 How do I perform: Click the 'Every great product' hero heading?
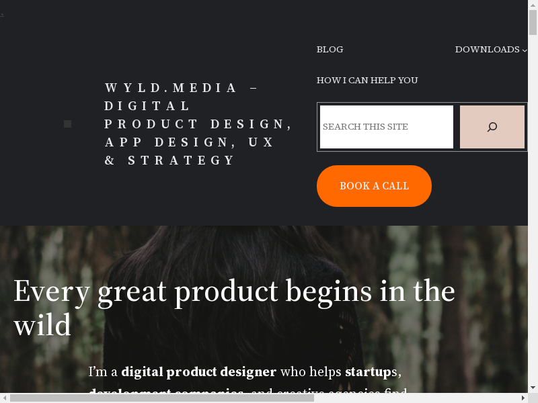tap(234, 308)
